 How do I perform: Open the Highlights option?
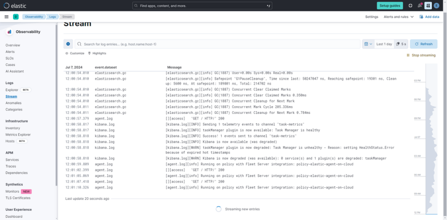point(97,53)
